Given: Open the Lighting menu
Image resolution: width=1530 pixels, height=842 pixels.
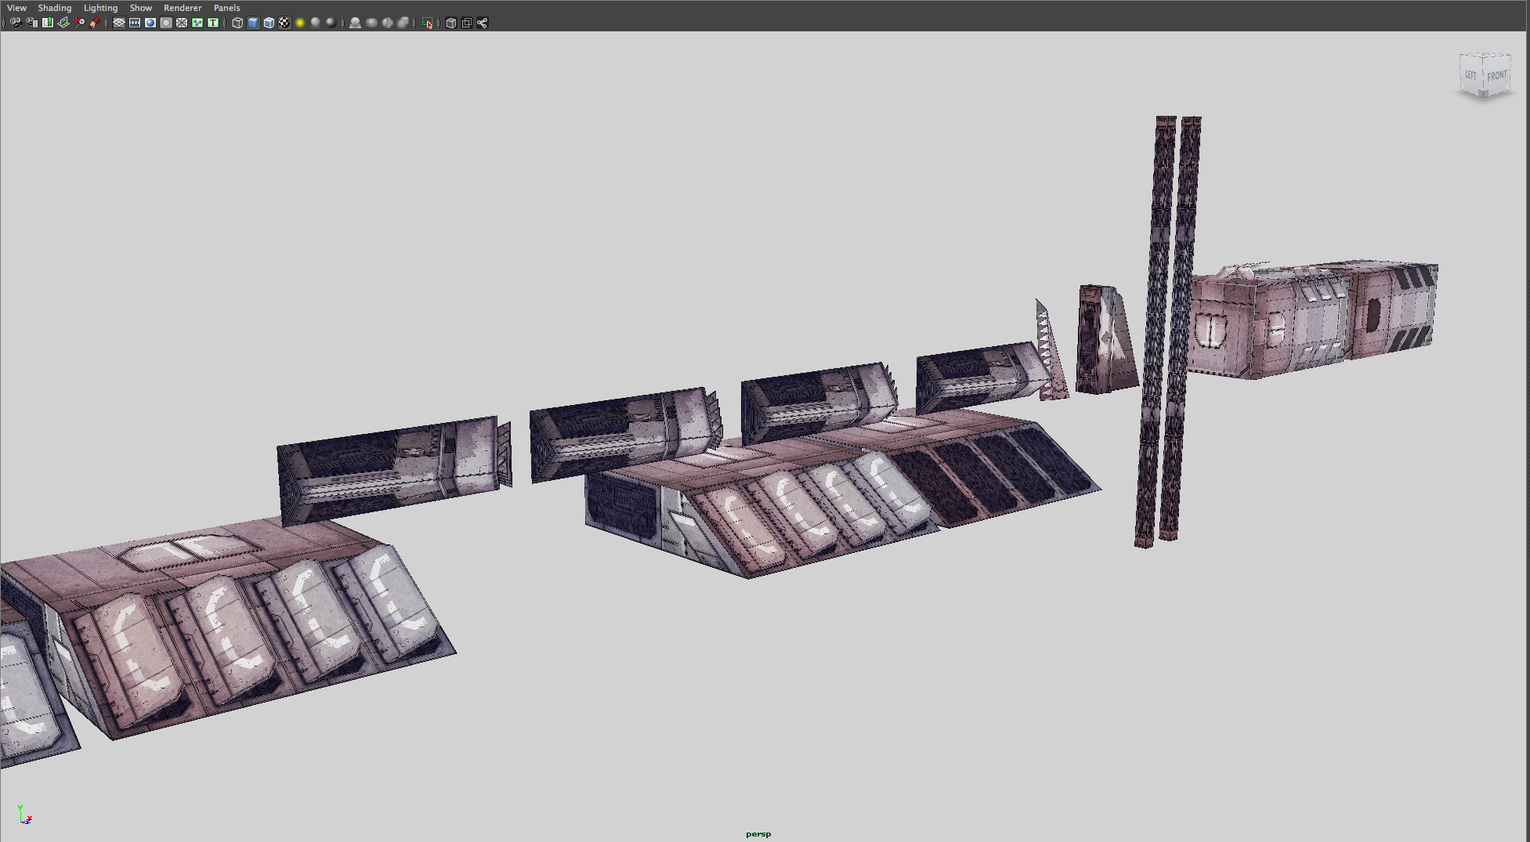Looking at the screenshot, I should click(x=100, y=8).
